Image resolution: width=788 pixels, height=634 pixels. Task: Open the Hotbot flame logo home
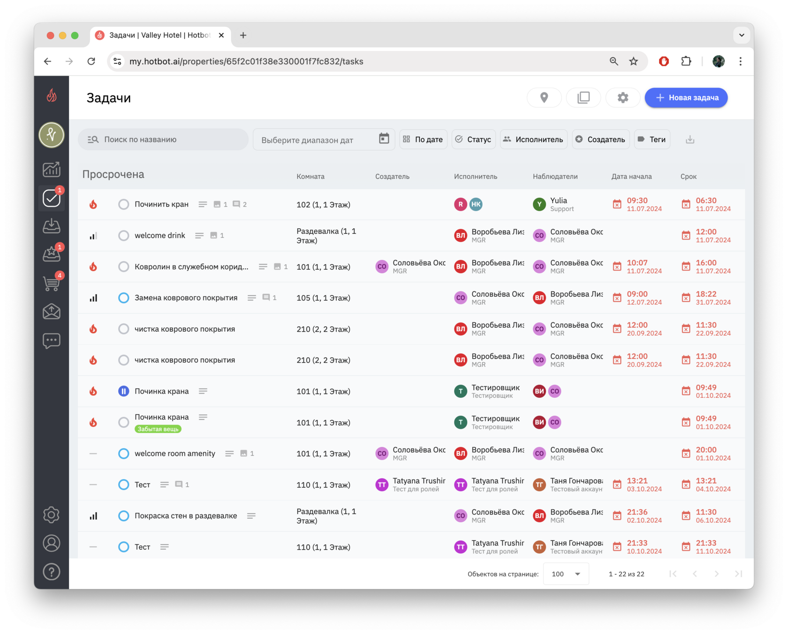pos(52,96)
